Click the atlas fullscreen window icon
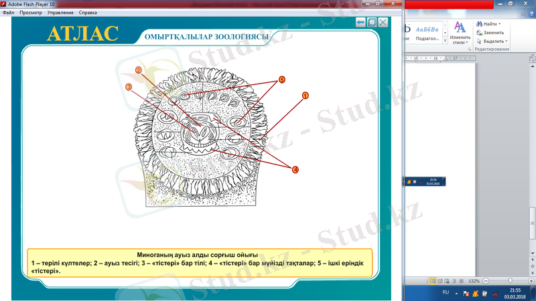 tap(372, 22)
